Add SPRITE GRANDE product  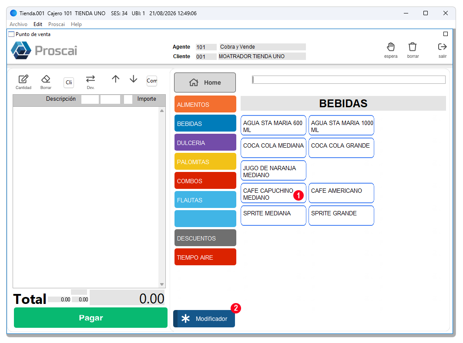341,216
